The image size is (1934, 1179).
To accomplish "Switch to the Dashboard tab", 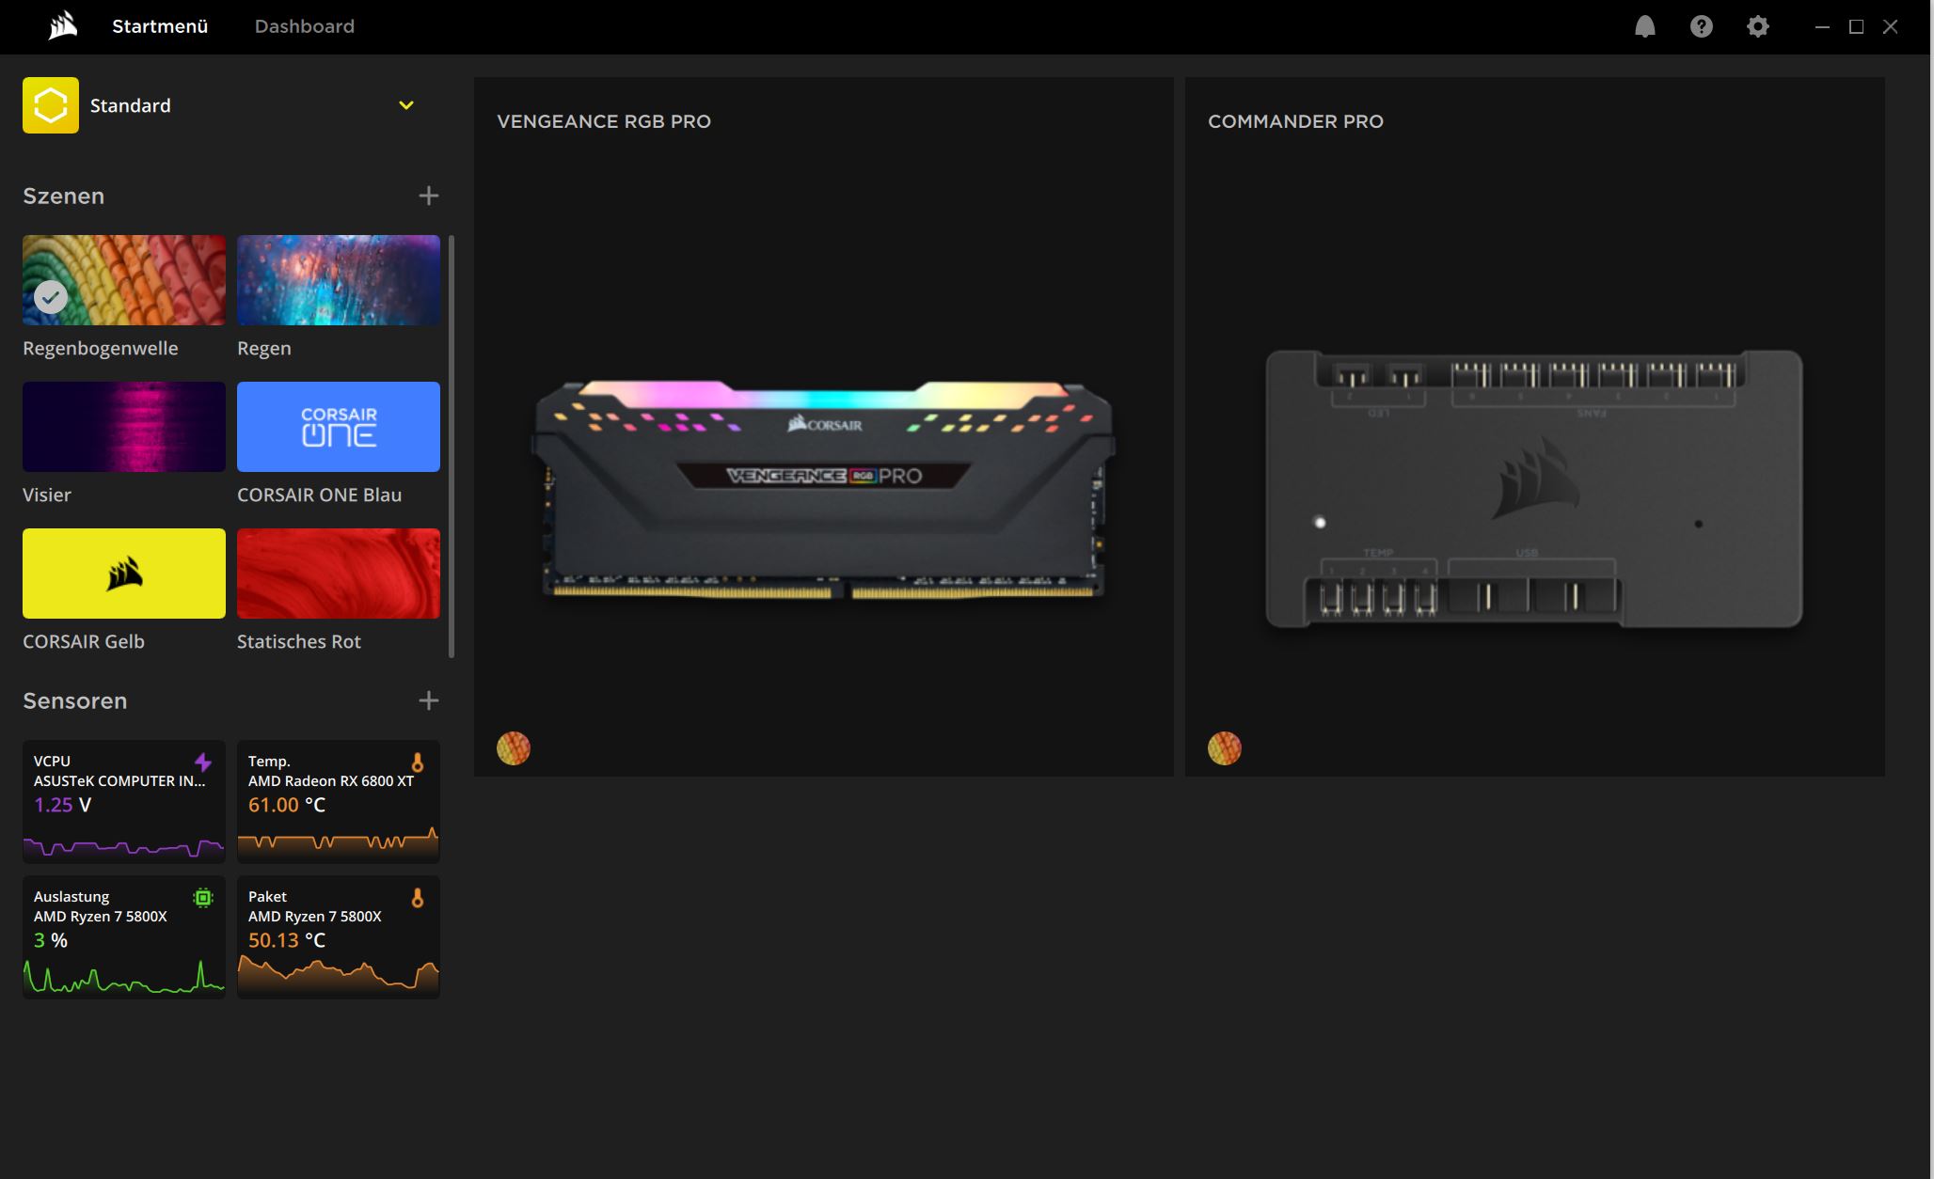I will pyautogui.click(x=304, y=26).
